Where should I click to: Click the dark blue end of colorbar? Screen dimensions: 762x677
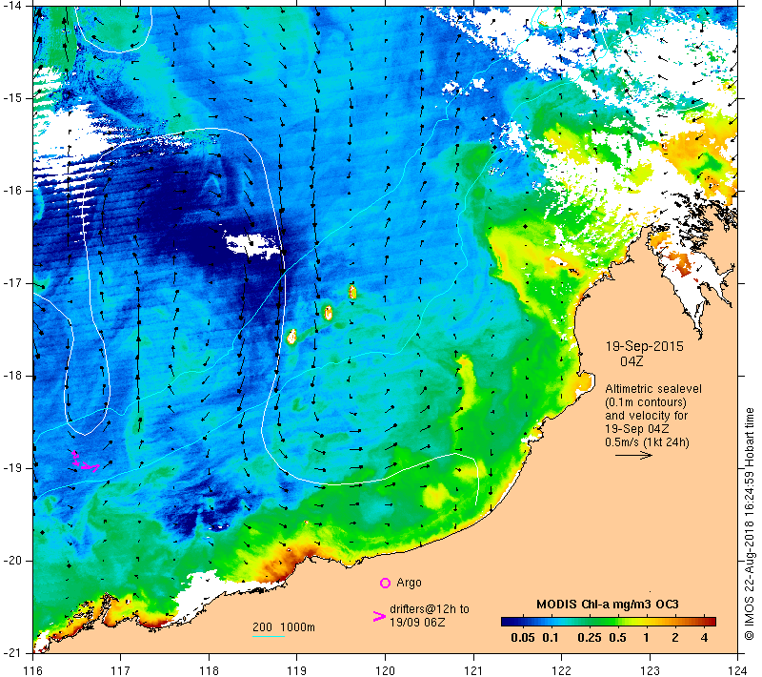point(507,622)
